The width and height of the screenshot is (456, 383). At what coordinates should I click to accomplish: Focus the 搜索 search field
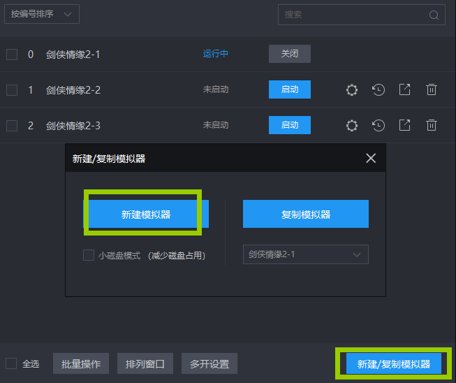pos(362,15)
